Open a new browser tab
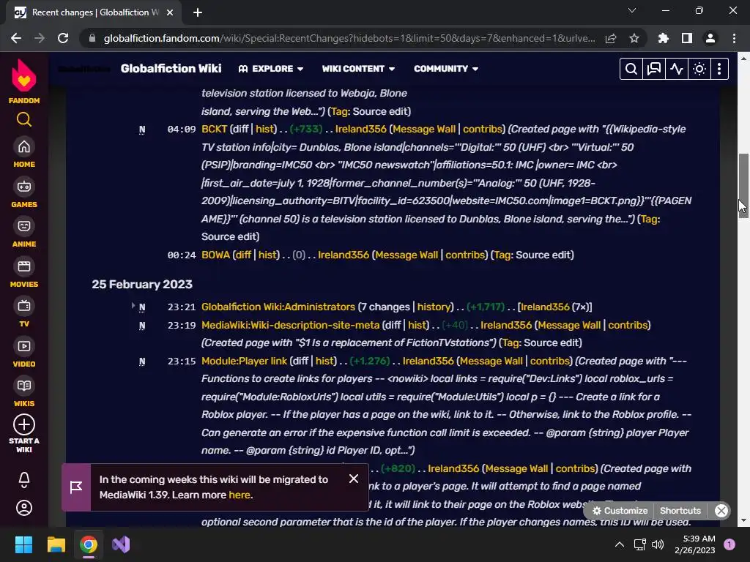 tap(198, 12)
